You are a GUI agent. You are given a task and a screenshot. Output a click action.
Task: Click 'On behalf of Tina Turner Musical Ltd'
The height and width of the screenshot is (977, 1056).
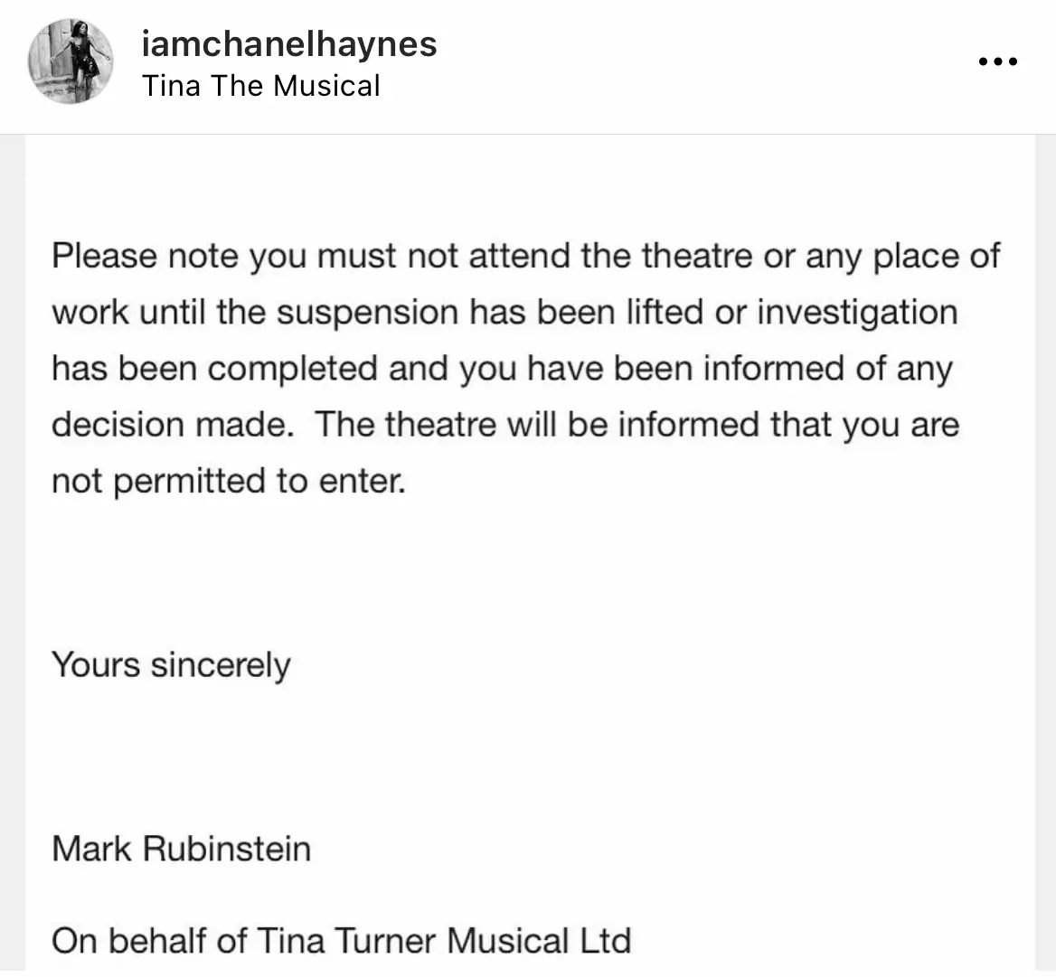click(342, 941)
